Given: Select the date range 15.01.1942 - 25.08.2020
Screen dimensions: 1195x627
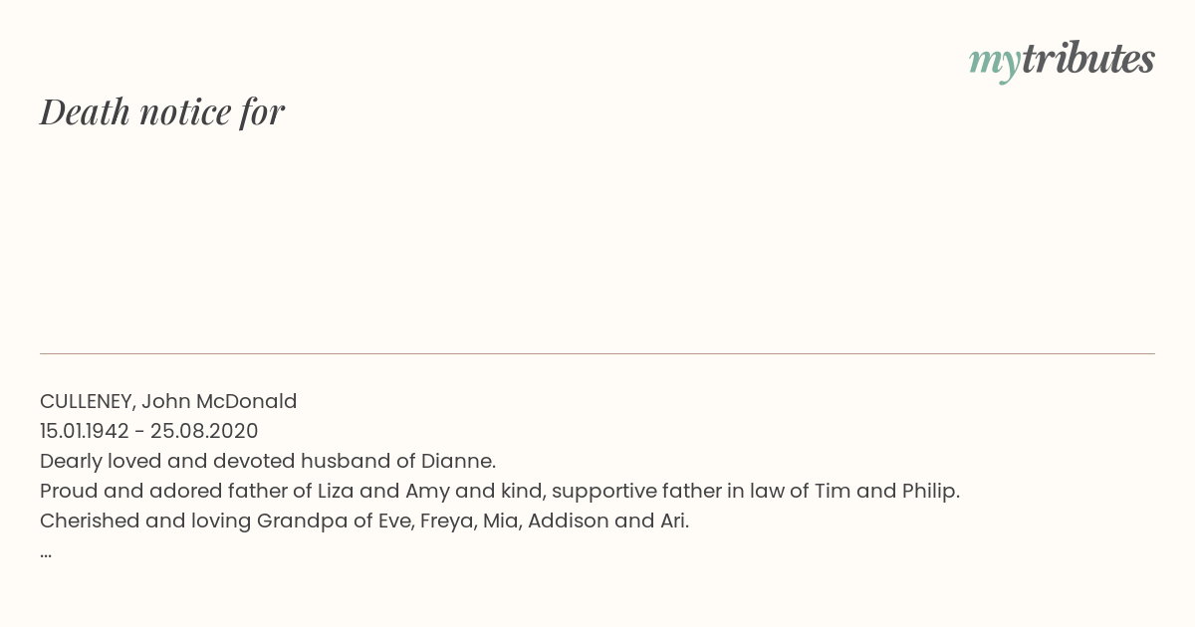Looking at the screenshot, I should pyautogui.click(x=149, y=431).
